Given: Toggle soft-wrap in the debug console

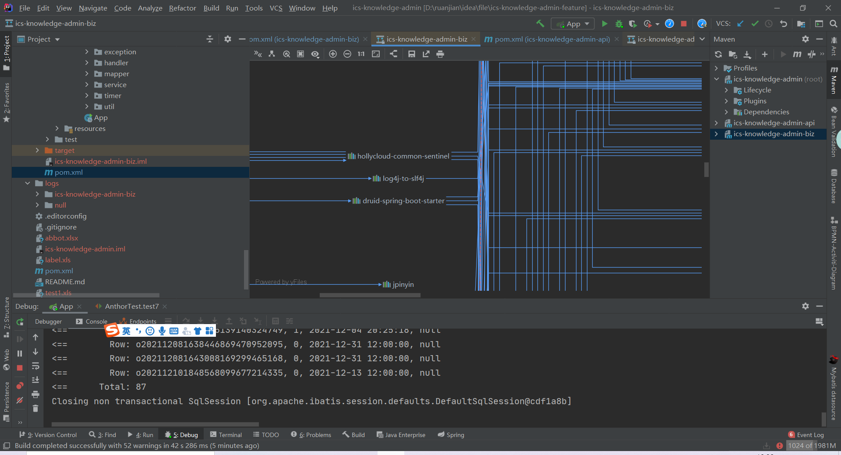Looking at the screenshot, I should tap(35, 366).
